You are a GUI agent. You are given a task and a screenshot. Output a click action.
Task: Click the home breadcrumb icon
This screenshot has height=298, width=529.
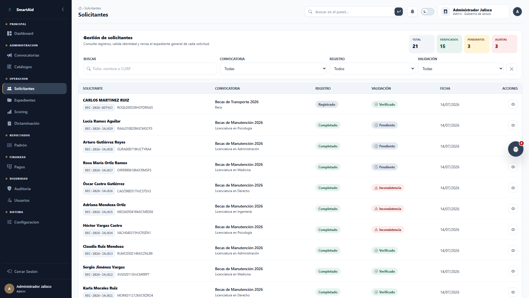(x=80, y=8)
